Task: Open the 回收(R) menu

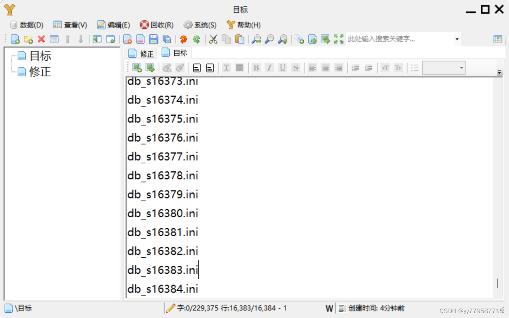Action: point(157,25)
